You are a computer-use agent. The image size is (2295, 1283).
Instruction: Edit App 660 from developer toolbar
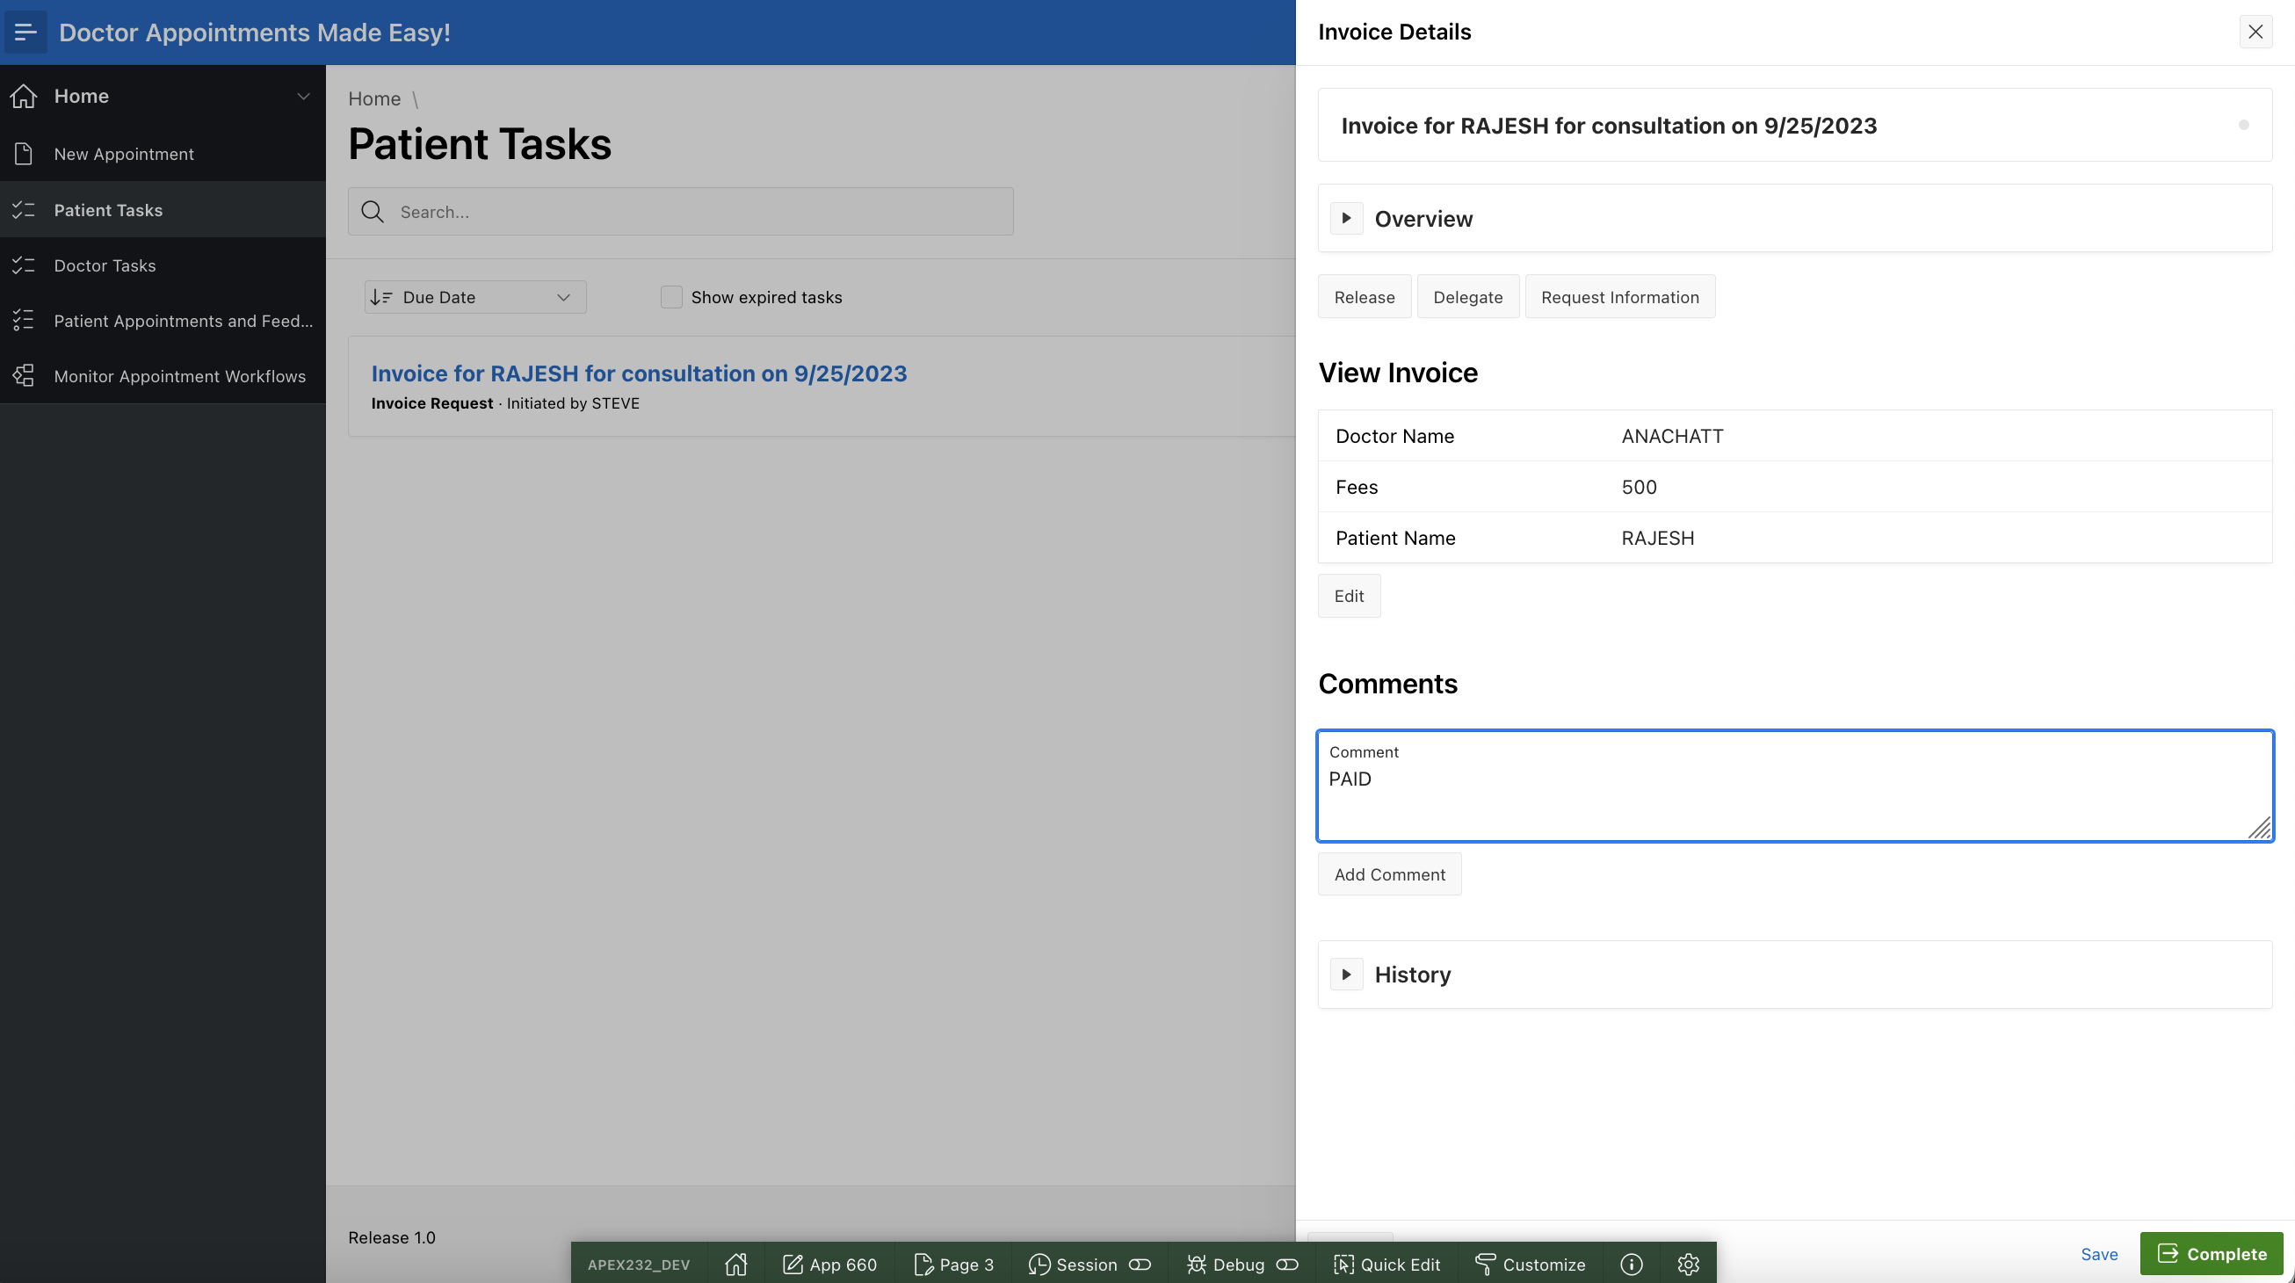coord(829,1264)
